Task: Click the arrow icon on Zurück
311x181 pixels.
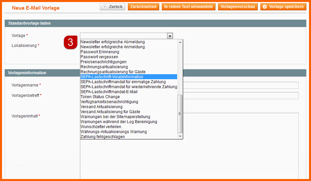Action: pyautogui.click(x=105, y=7)
